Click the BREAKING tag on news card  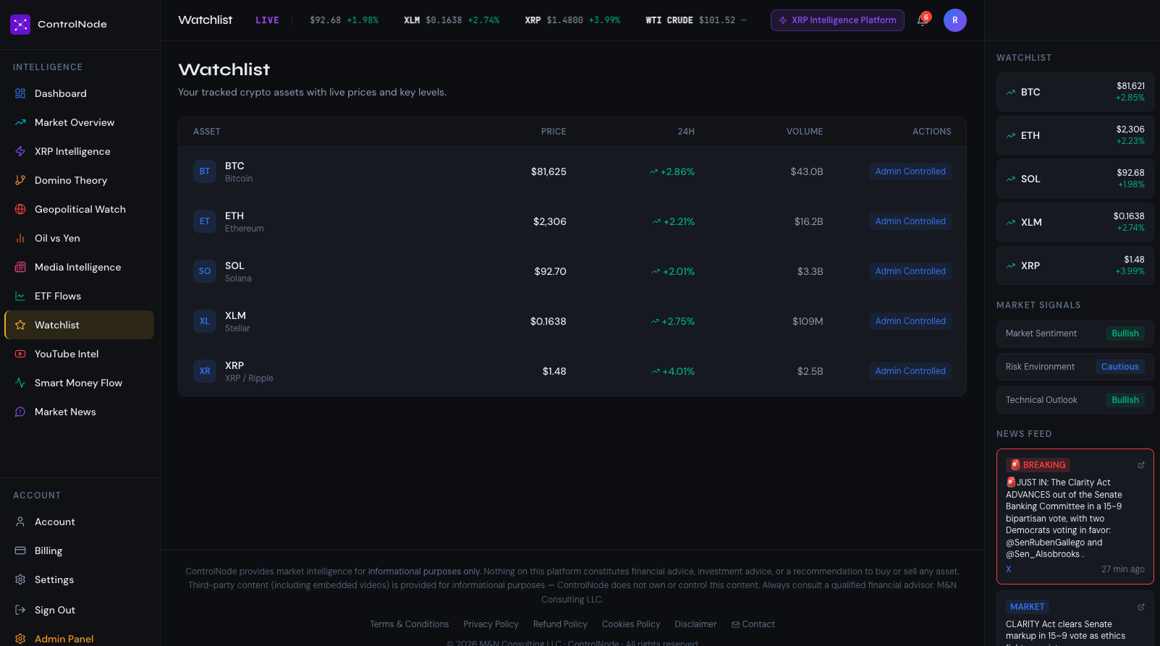(x=1038, y=465)
